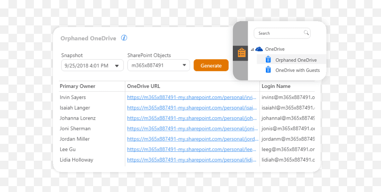Click the isaiahl@m365x887491 login name cell

288,108
